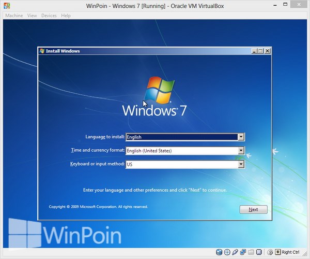The height and width of the screenshot is (259, 310).
Task: Click the window resize grip in status bar
Action: point(305,253)
